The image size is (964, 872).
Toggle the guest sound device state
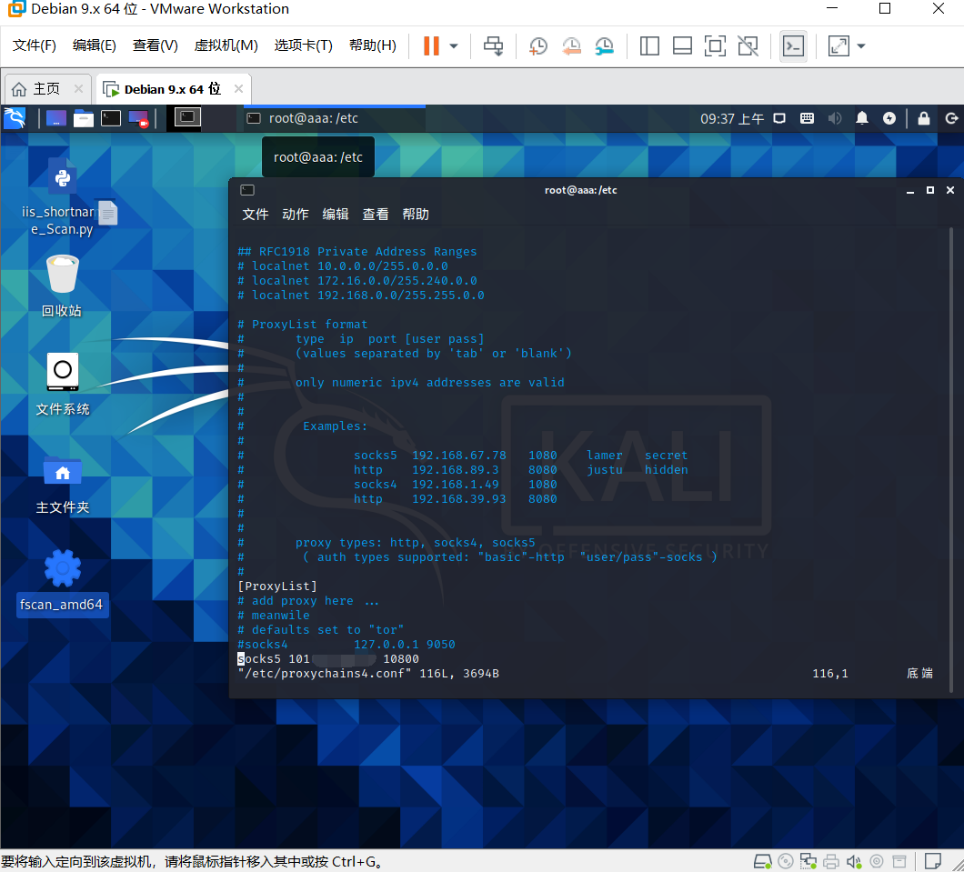pyautogui.click(x=853, y=861)
